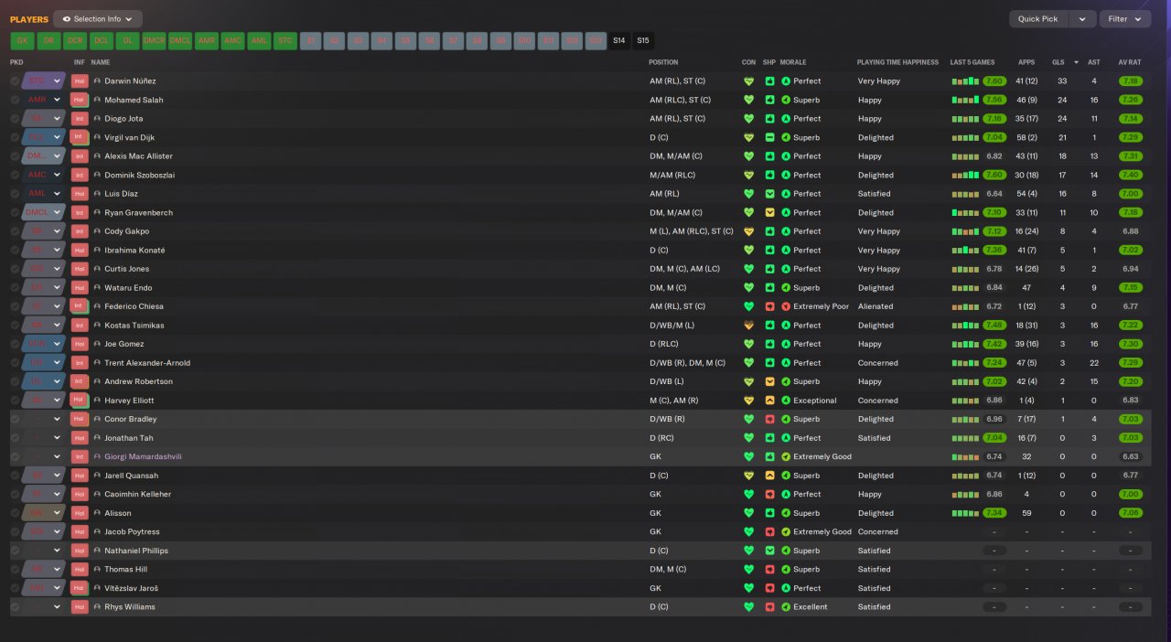Open Giorgi Mamardashvili's player profile

[143, 456]
